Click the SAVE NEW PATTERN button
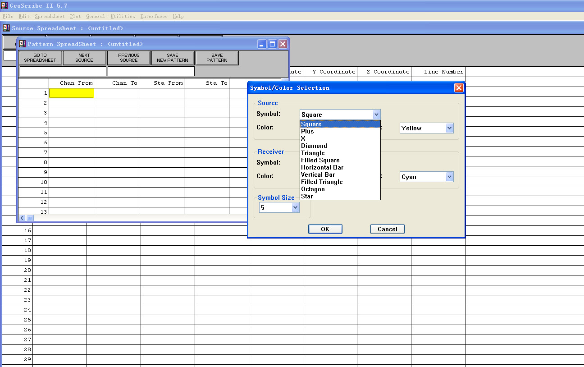Image resolution: width=584 pixels, height=367 pixels. tap(173, 58)
